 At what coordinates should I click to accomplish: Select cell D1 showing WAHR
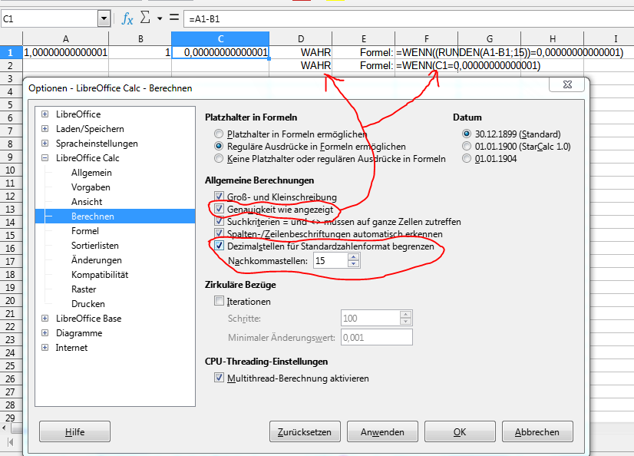click(300, 52)
